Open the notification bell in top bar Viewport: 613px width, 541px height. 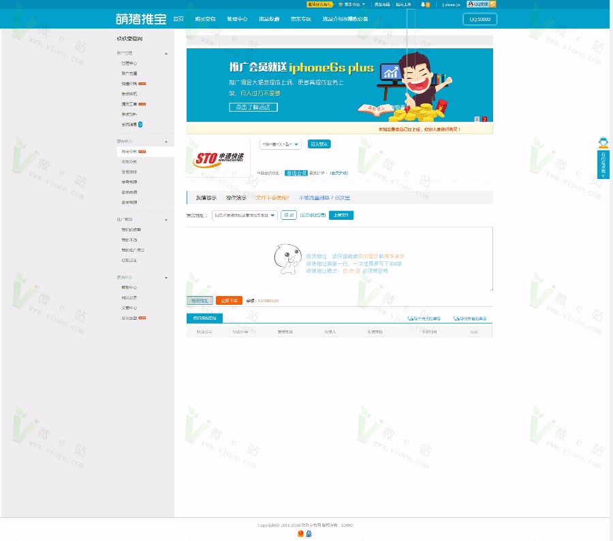tap(422, 4)
